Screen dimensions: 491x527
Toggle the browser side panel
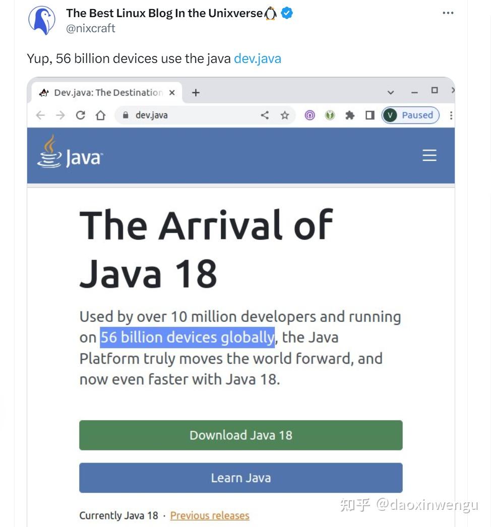point(370,115)
